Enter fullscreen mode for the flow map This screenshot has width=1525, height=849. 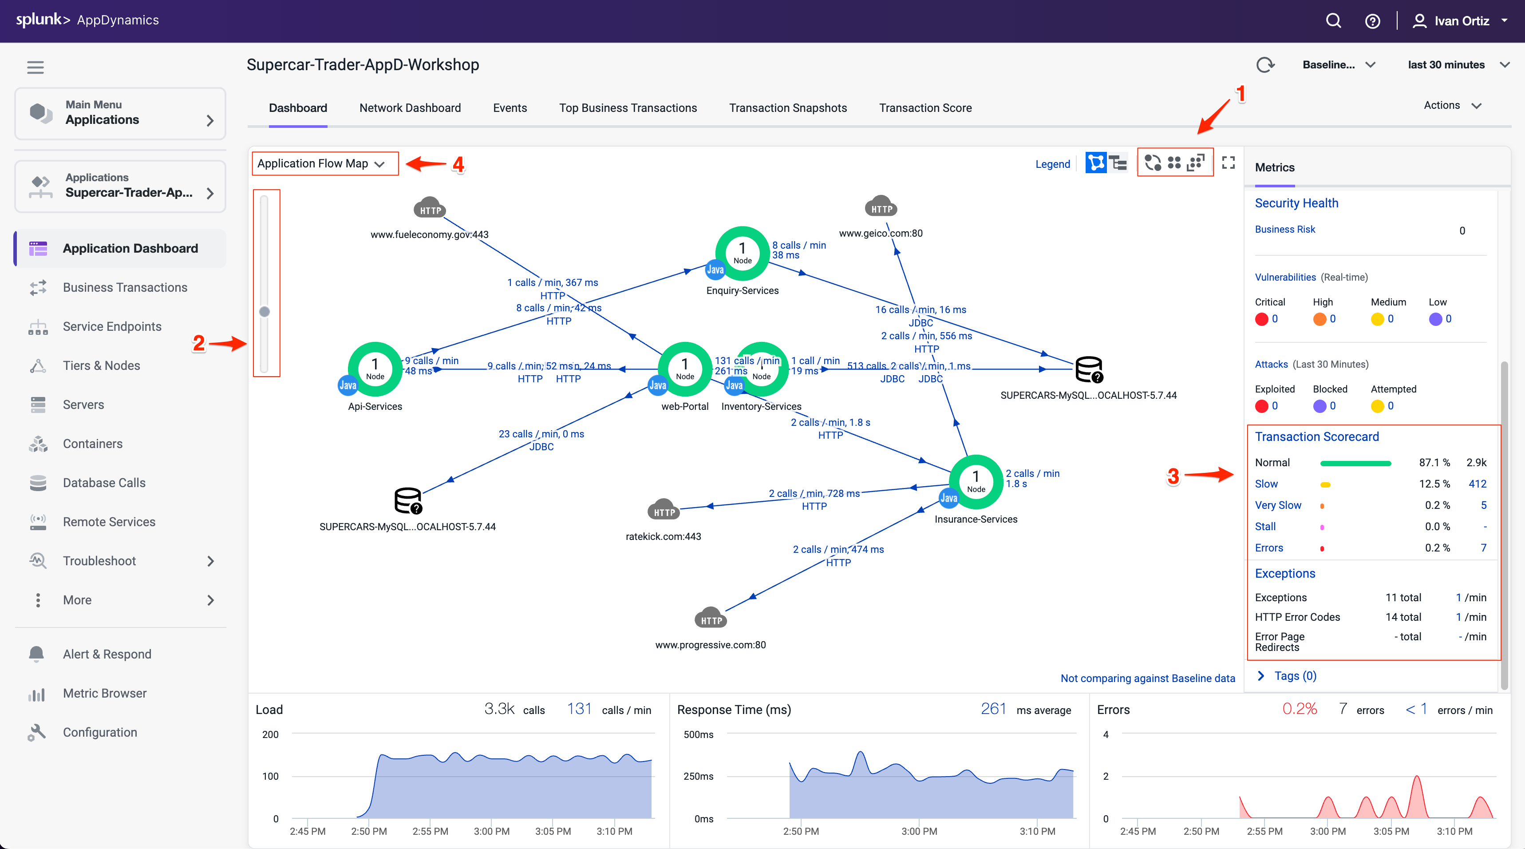coord(1228,163)
